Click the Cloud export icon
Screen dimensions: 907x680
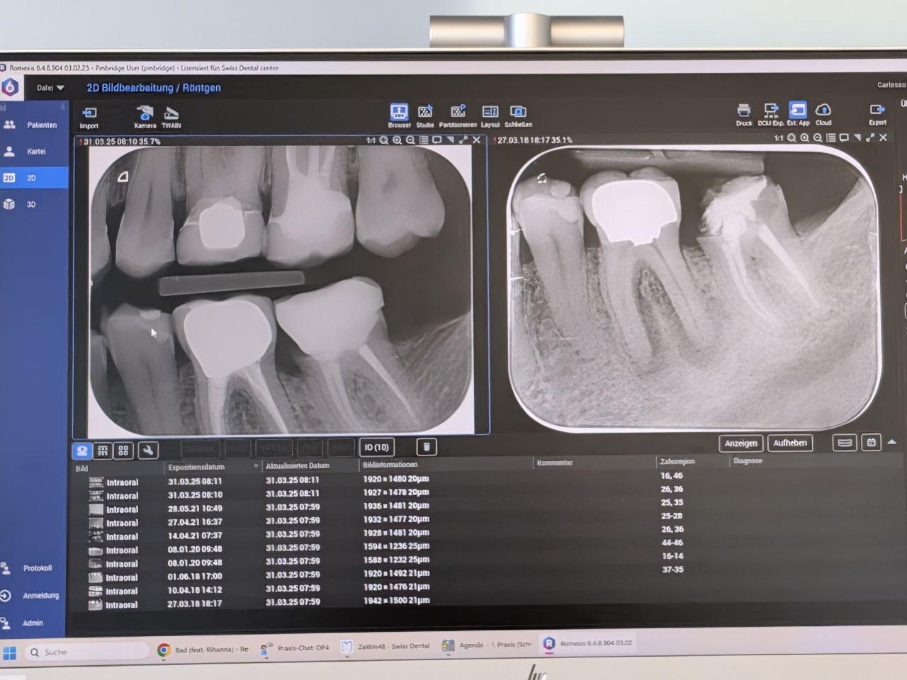pos(824,112)
